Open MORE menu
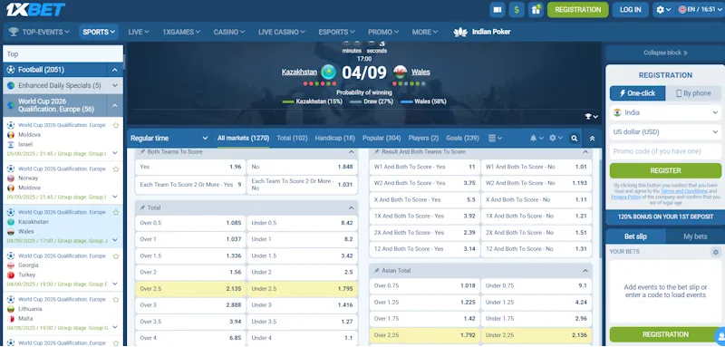This screenshot has width=725, height=347. [x=425, y=32]
